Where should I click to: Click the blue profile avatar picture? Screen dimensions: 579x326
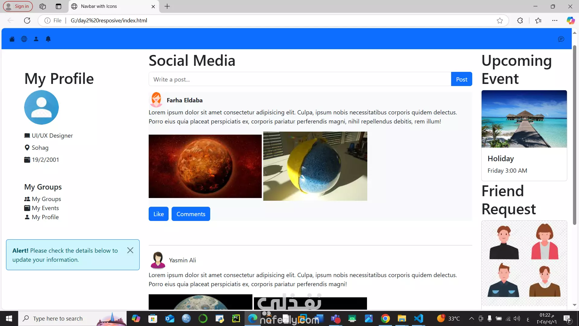tap(41, 107)
